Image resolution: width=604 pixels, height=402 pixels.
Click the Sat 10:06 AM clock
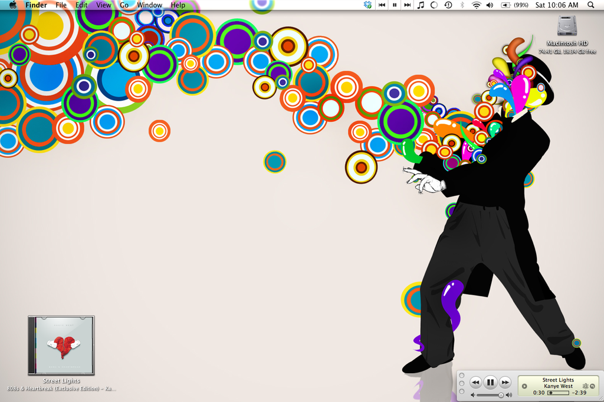click(x=557, y=5)
